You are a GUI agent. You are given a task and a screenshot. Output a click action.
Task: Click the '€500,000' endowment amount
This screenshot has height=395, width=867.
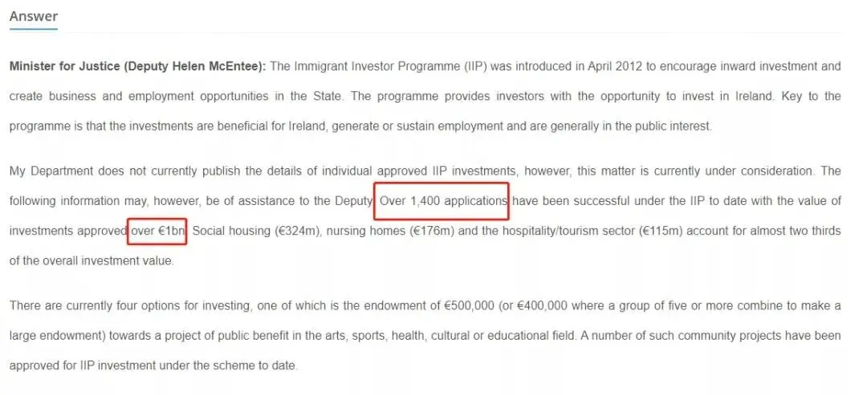[469, 306]
